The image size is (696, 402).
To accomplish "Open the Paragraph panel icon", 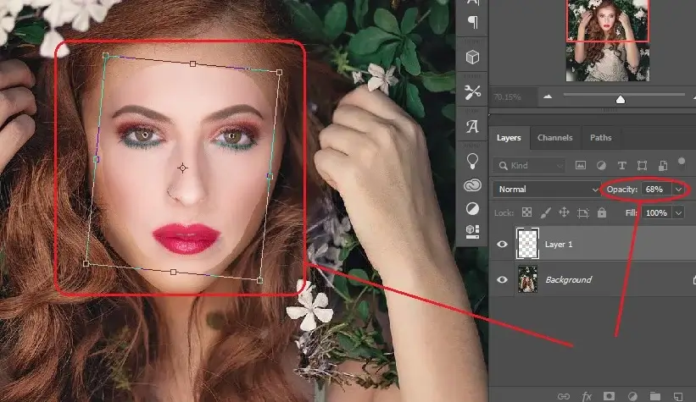I will [473, 22].
